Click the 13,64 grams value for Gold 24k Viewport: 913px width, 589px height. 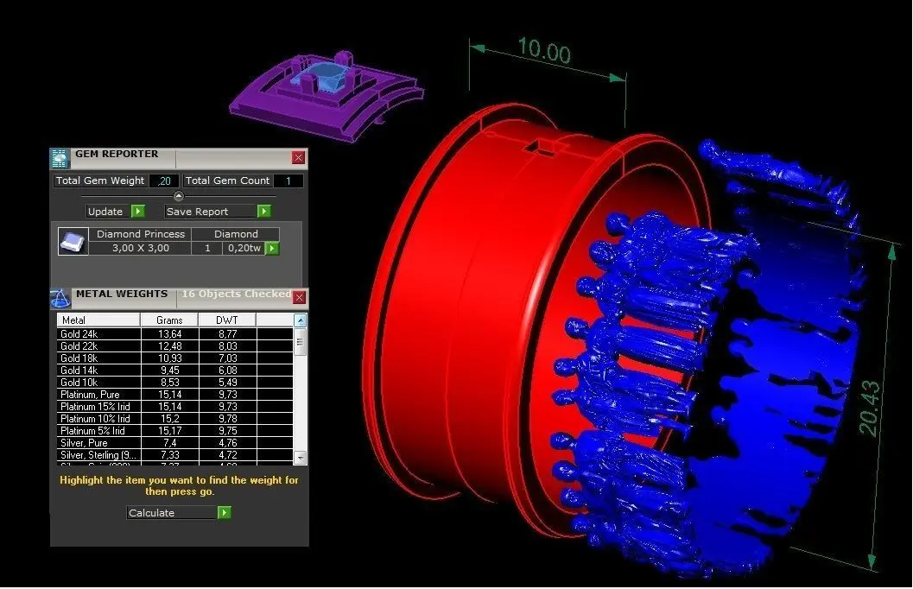click(169, 334)
